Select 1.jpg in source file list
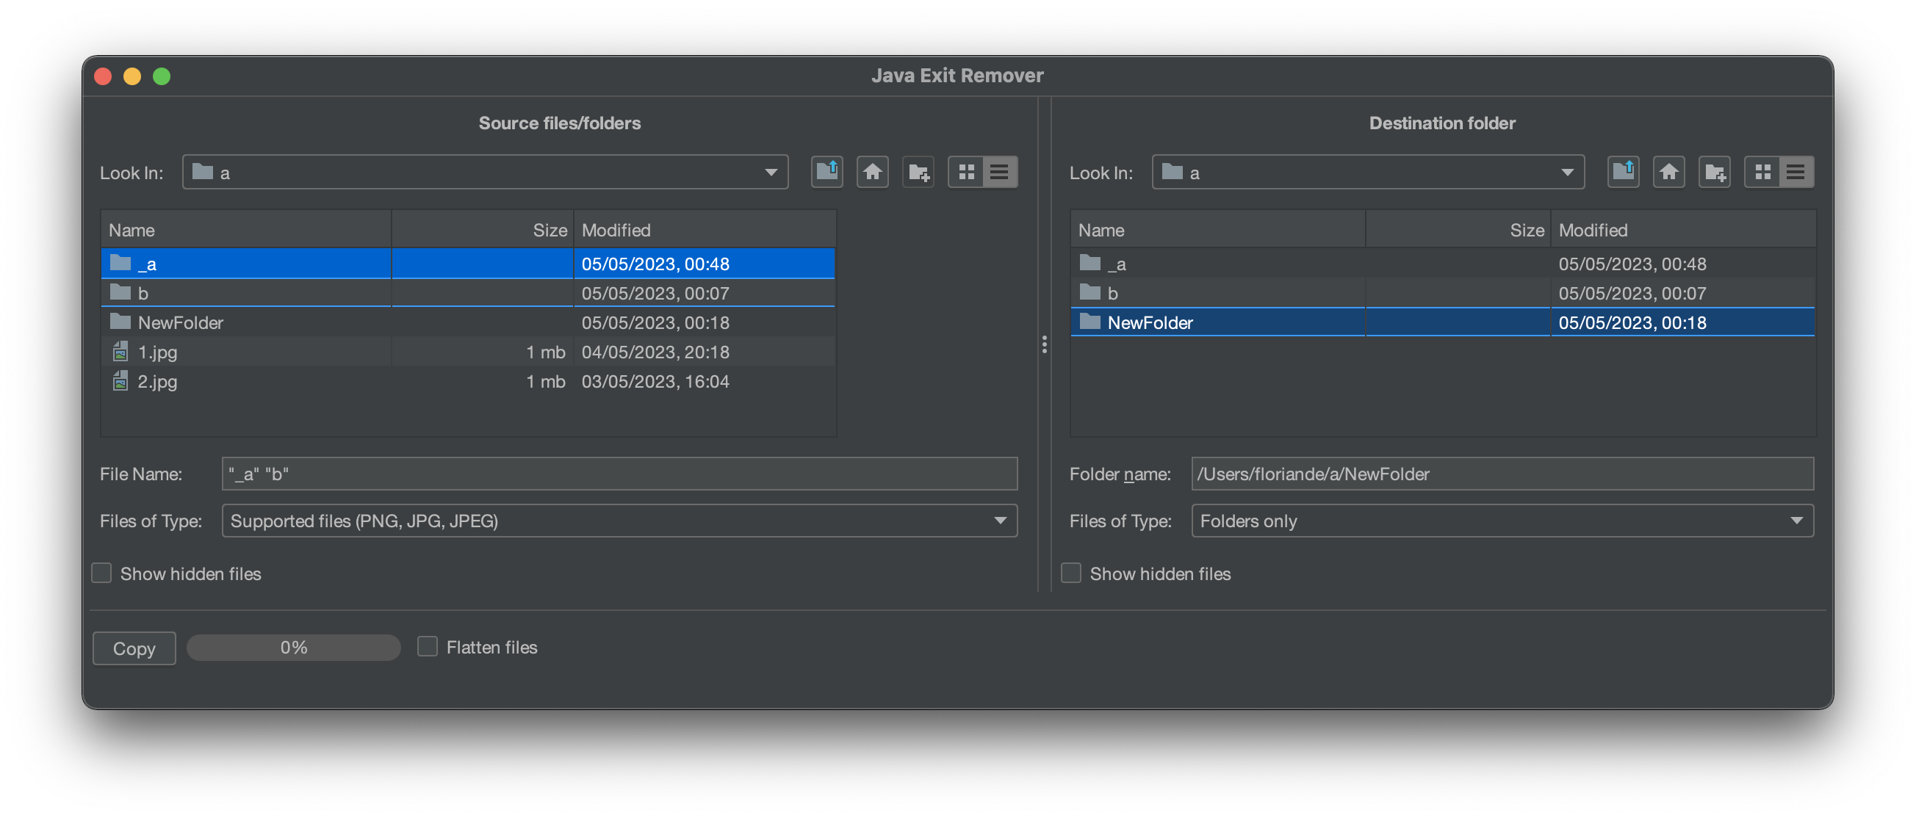This screenshot has height=818, width=1916. 159,352
